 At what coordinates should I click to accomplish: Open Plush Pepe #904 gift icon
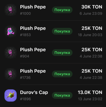11,53
